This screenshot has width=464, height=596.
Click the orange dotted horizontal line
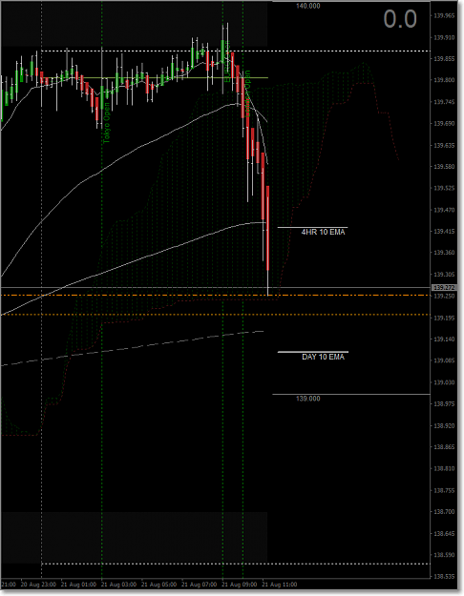[216, 315]
